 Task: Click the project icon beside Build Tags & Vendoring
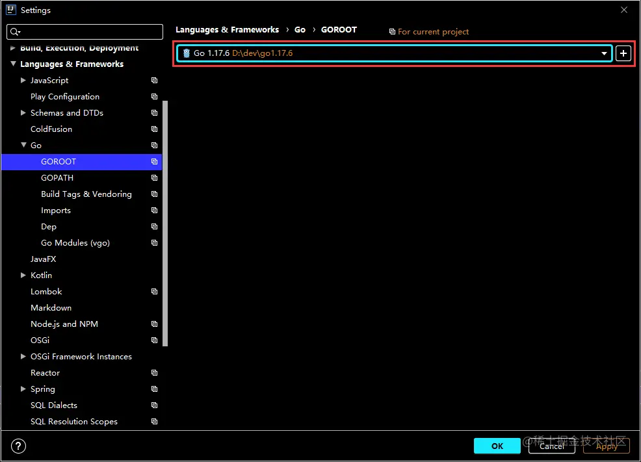click(154, 194)
